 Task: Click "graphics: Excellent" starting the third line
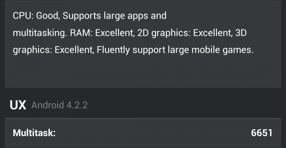point(52,51)
